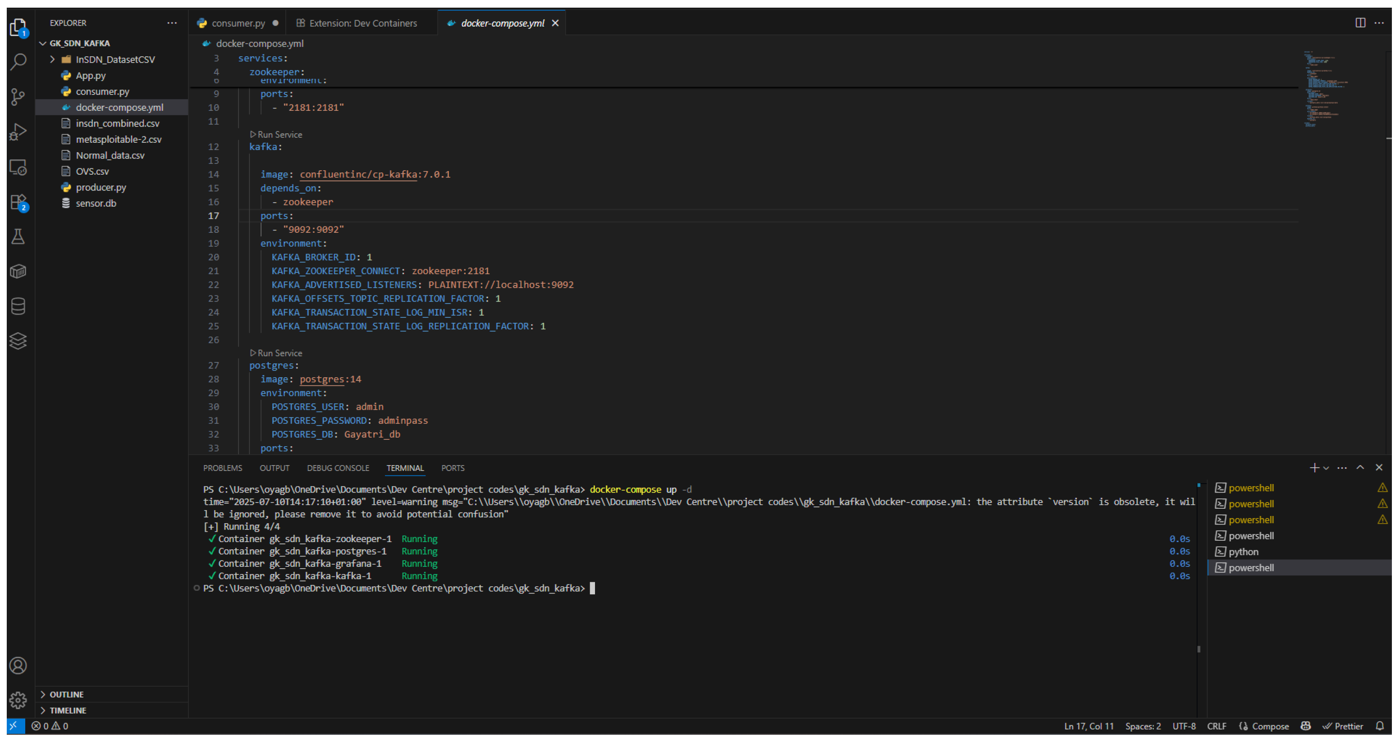Open editor More Actions ellipsis menu

(x=1379, y=23)
